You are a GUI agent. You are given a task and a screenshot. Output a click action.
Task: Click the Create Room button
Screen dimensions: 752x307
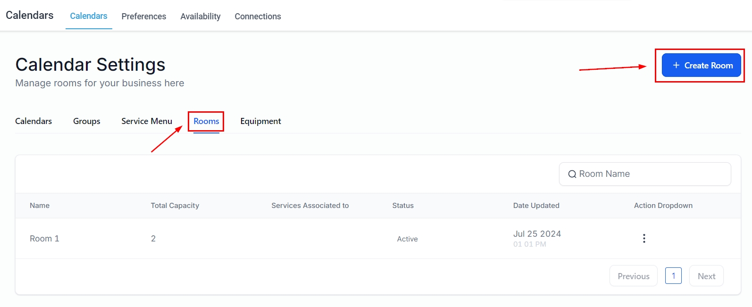701,66
